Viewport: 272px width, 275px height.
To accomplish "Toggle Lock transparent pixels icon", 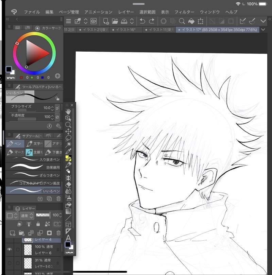I will pyautogui.click(x=47, y=224).
